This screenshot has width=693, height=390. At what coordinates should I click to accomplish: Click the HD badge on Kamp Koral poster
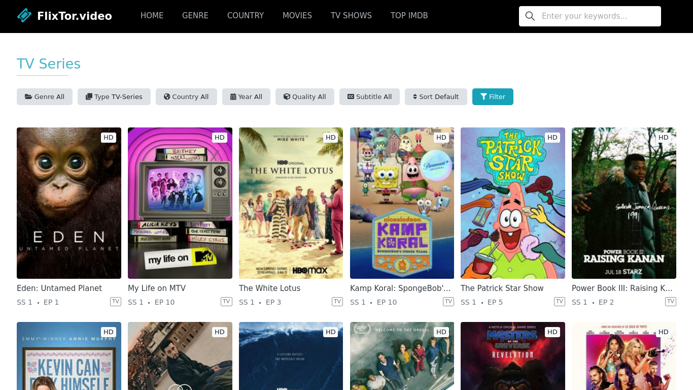441,137
